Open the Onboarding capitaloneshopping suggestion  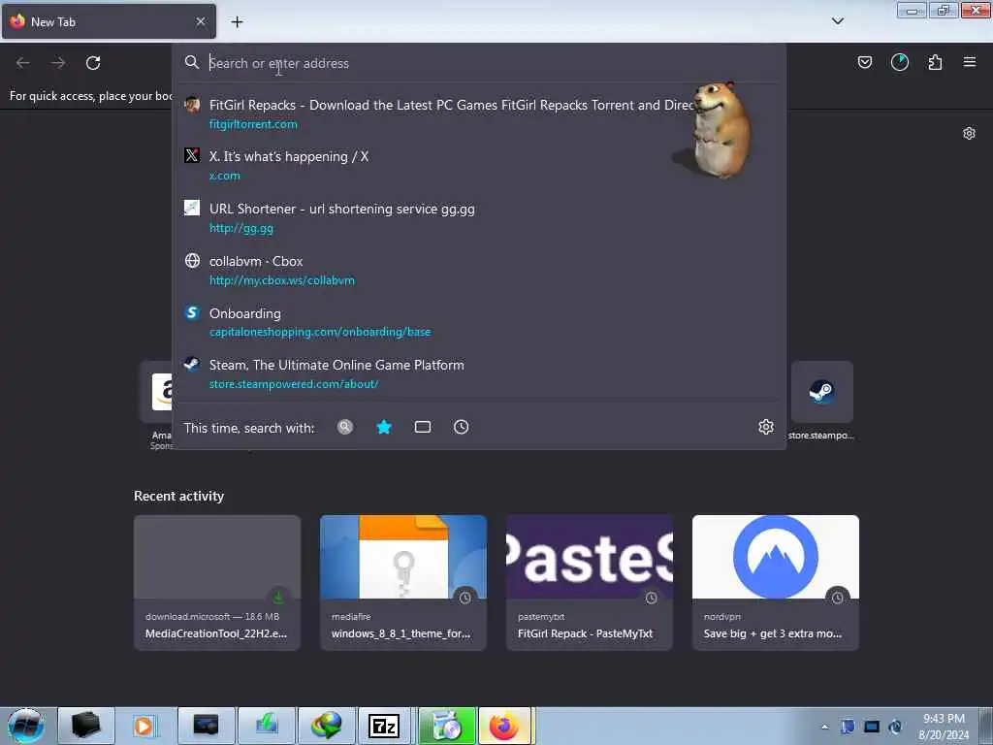coord(479,322)
